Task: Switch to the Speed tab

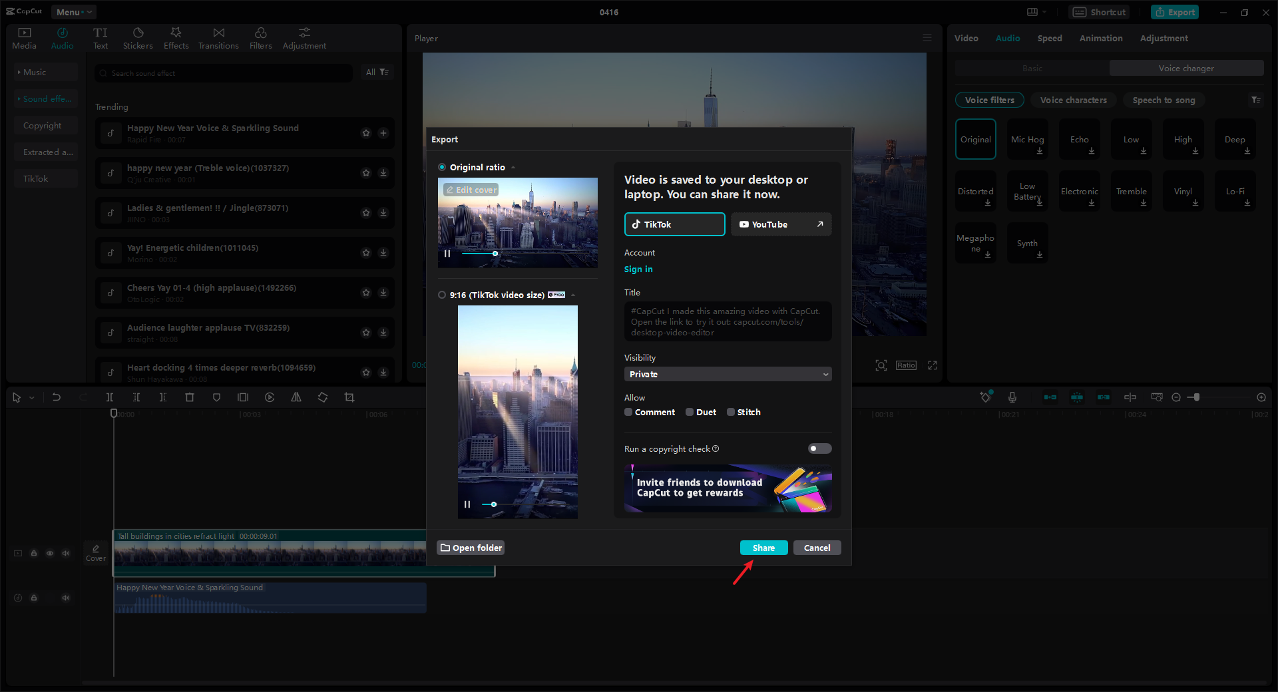Action: pos(1049,38)
